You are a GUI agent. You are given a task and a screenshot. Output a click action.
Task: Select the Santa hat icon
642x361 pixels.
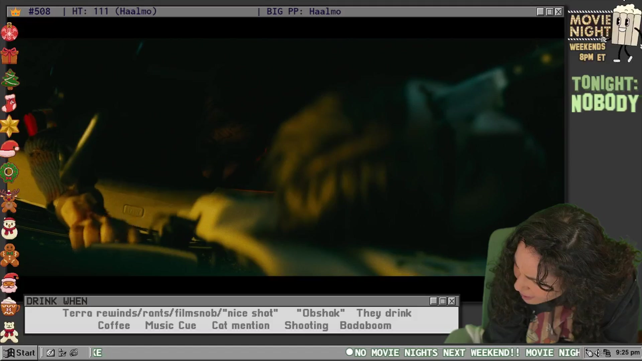pos(9,149)
